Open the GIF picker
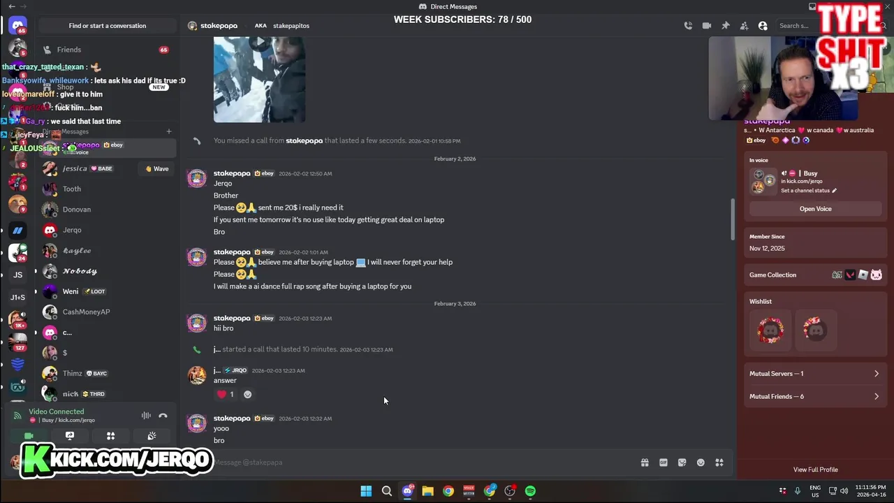This screenshot has height=503, width=894. (664, 462)
